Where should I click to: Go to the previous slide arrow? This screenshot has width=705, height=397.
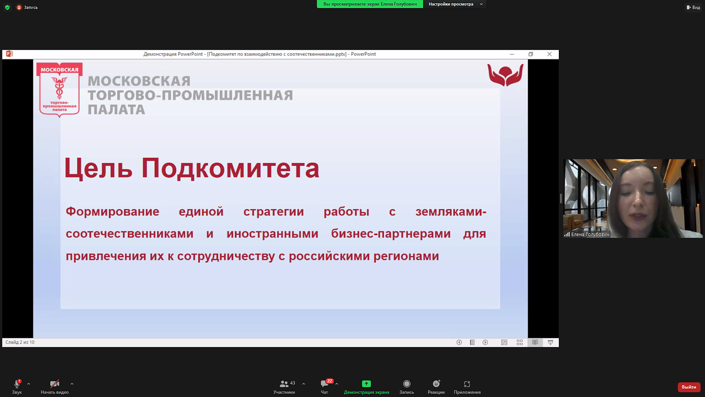pos(459,342)
